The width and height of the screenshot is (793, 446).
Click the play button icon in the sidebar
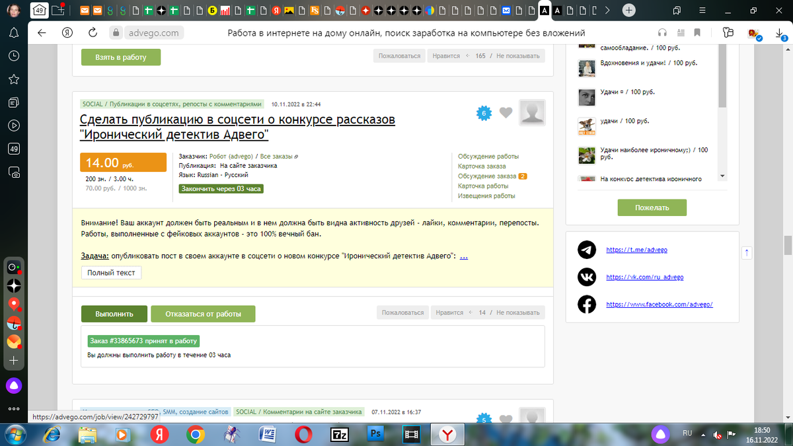(x=14, y=126)
